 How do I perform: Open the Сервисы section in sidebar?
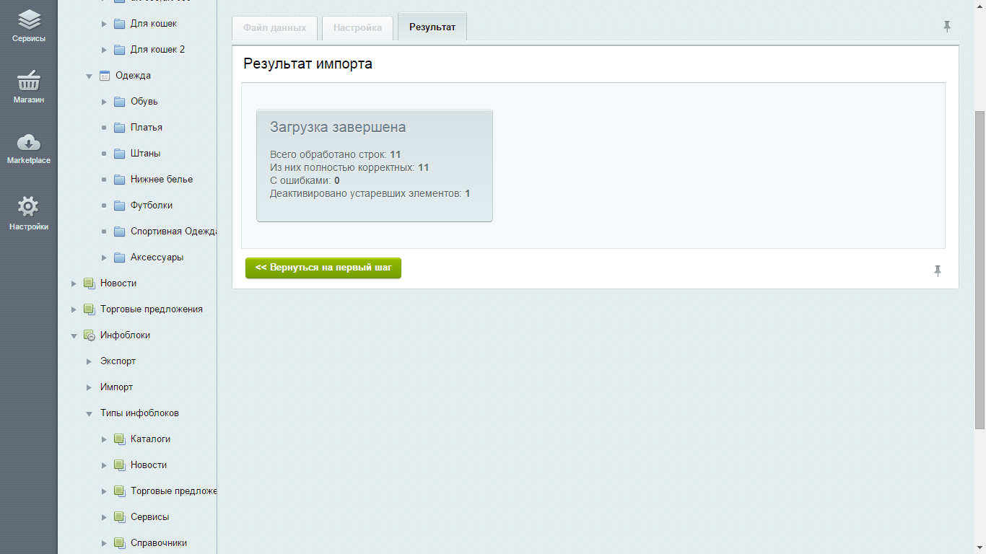29,25
